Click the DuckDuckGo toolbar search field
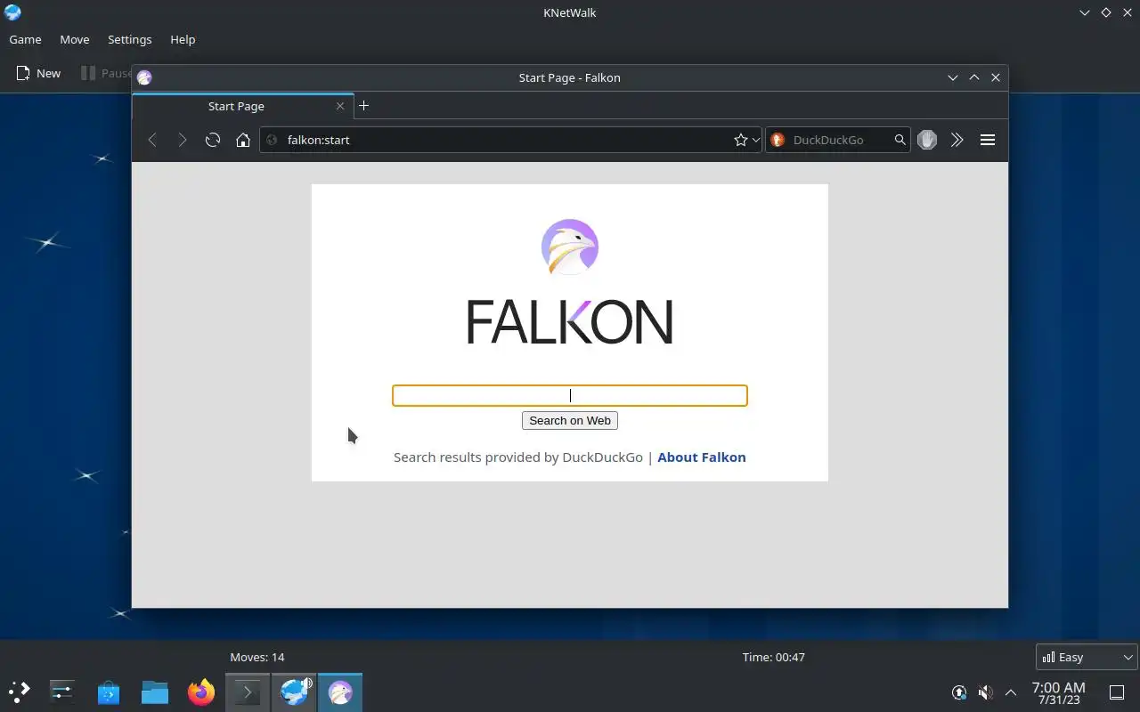Viewport: 1140px width, 712px height. point(839,140)
